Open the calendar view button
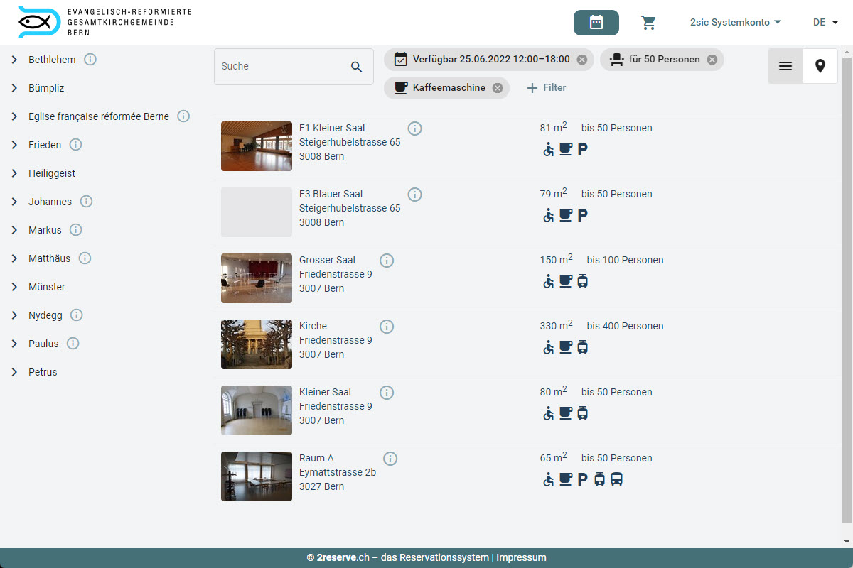Image resolution: width=853 pixels, height=568 pixels. [596, 23]
